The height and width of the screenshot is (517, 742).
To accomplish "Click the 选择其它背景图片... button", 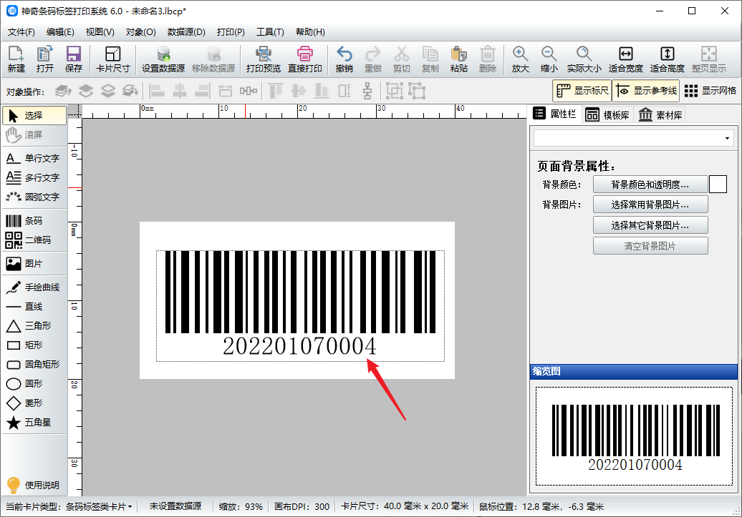I will (x=650, y=225).
